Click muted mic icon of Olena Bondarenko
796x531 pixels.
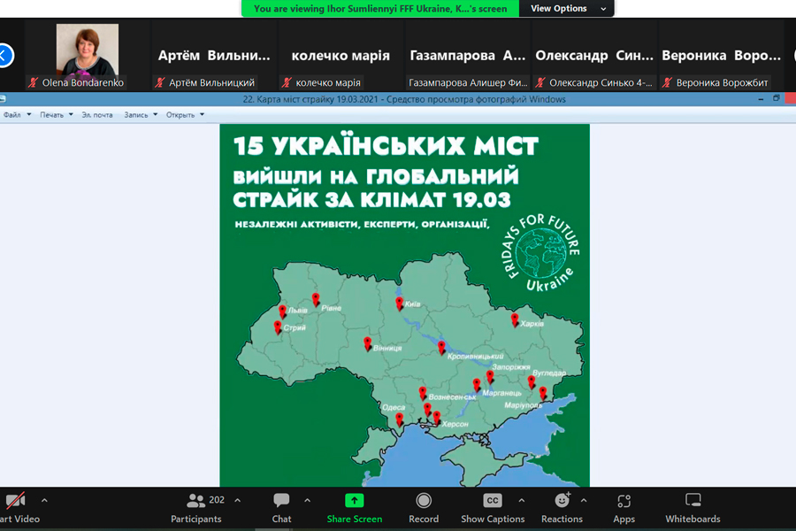coord(34,82)
